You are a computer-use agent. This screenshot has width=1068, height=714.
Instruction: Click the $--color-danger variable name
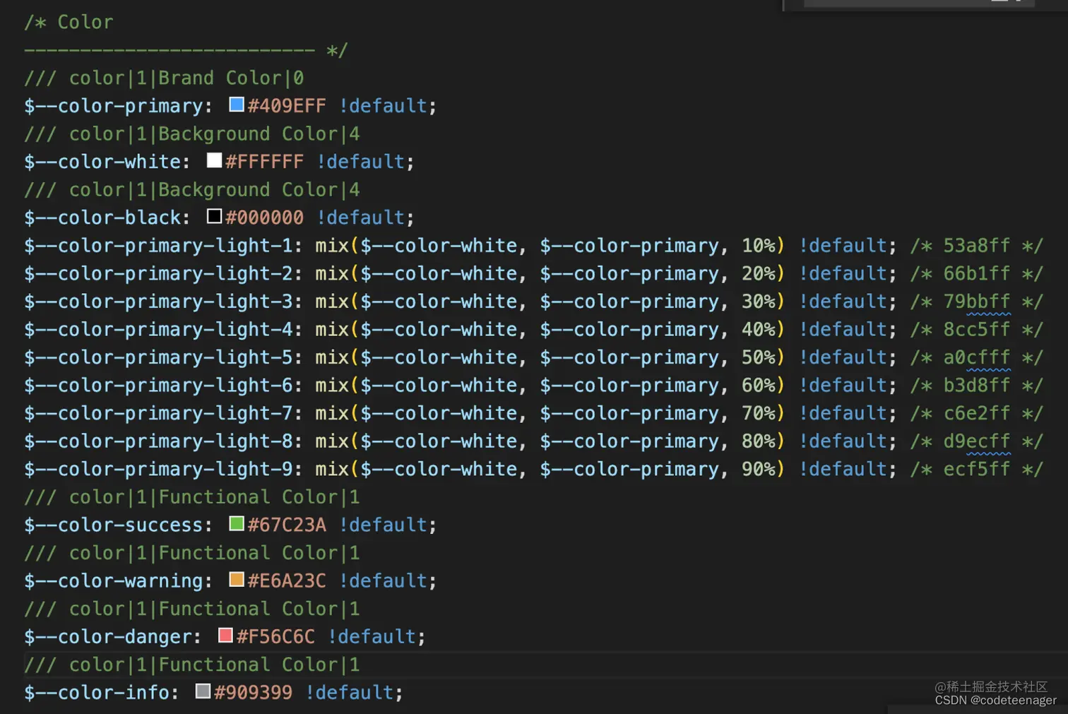pyautogui.click(x=108, y=636)
